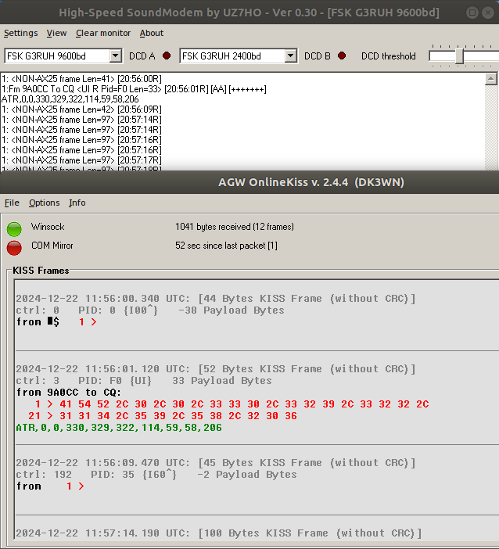This screenshot has height=549, width=499.
Task: Expand channel B modem dropdown arrow
Action: [x=290, y=56]
